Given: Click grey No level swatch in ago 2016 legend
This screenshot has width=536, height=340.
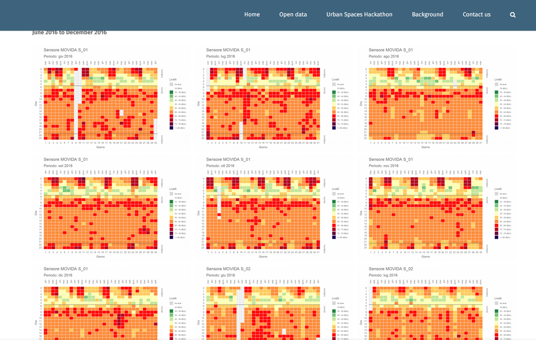Looking at the screenshot, I should tap(497, 84).
